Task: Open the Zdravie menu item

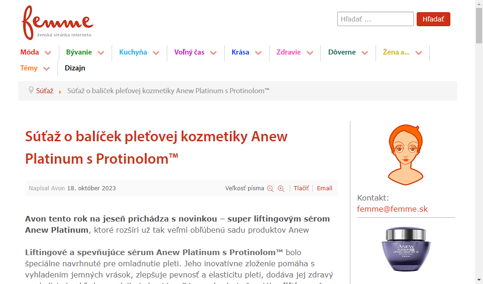Action: click(289, 52)
